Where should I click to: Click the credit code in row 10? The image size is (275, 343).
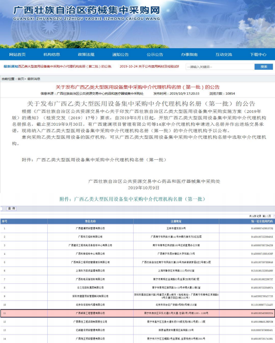pyautogui.click(x=262, y=305)
